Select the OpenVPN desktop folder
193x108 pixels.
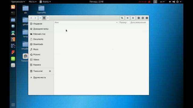coord(41,9)
